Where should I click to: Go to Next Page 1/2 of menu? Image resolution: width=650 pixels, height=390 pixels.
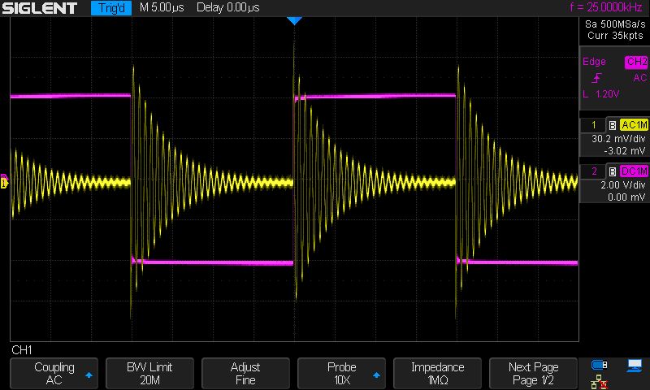(x=533, y=374)
